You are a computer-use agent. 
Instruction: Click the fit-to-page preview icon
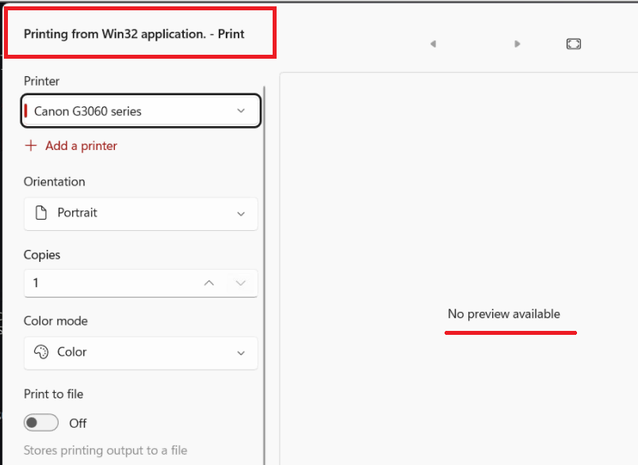573,44
